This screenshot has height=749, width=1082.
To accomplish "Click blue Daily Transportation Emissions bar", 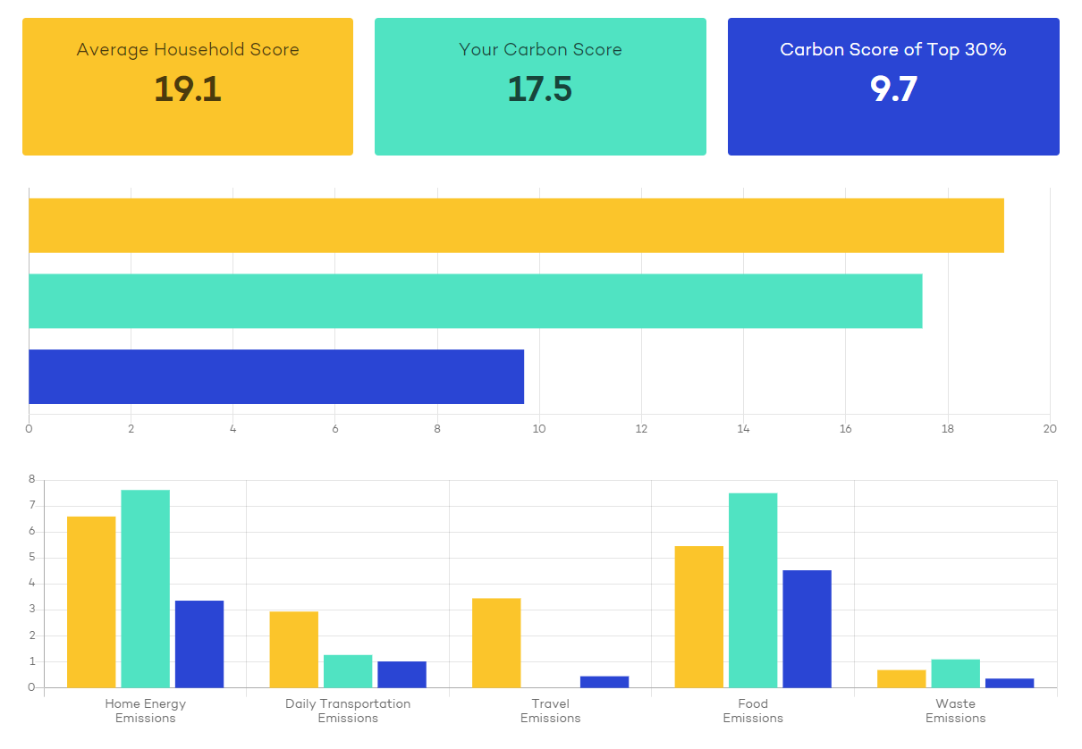I will [402, 675].
